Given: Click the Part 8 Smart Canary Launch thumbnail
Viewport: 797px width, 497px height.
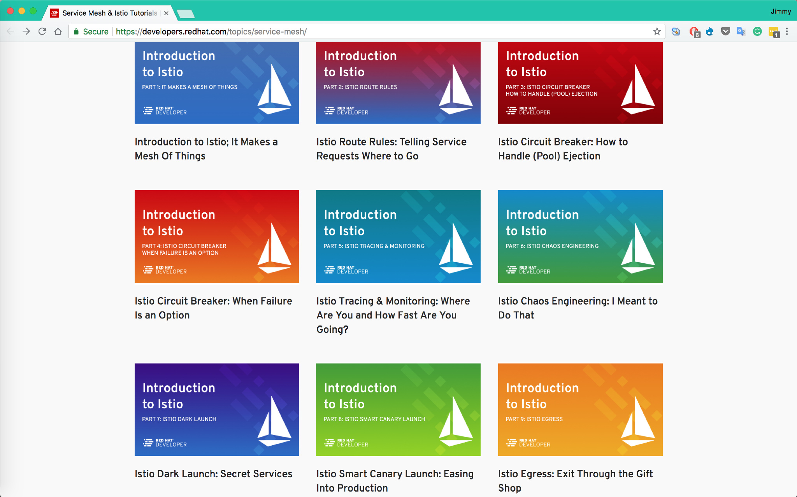Looking at the screenshot, I should coord(398,409).
